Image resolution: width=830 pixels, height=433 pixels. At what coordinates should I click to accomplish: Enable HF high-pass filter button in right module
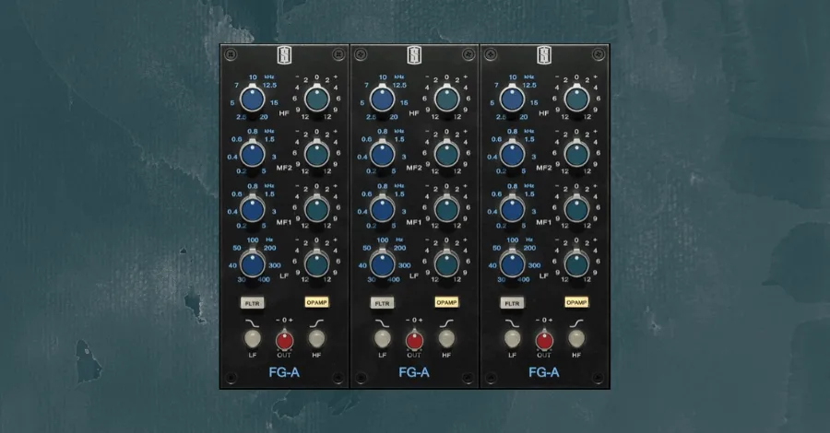click(576, 338)
